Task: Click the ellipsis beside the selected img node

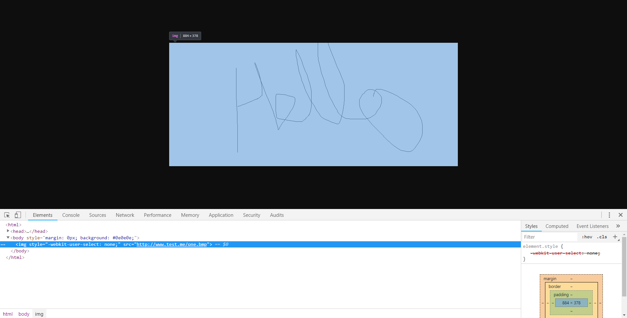Action: [3, 245]
